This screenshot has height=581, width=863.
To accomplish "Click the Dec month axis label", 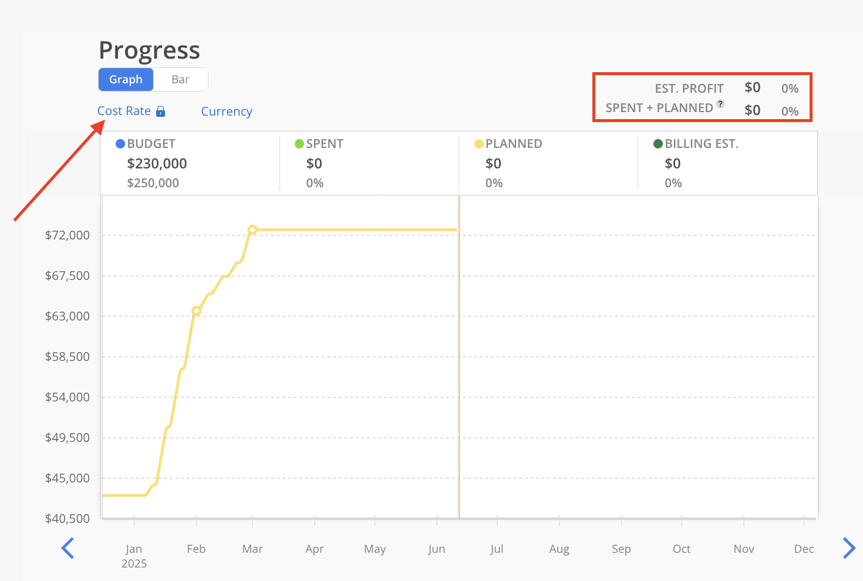I will click(804, 549).
